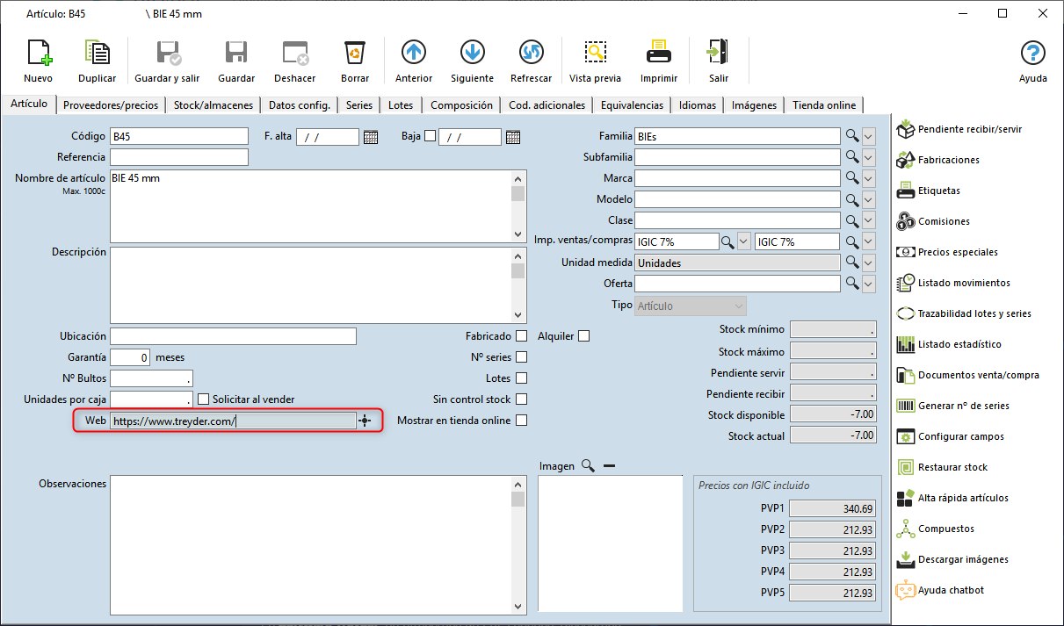The width and height of the screenshot is (1064, 626).
Task: Expand the Oferta dropdown arrow
Action: [869, 284]
